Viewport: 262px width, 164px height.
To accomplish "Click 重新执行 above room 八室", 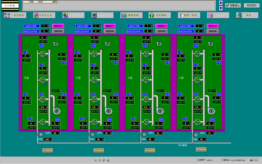I will coord(213,26).
